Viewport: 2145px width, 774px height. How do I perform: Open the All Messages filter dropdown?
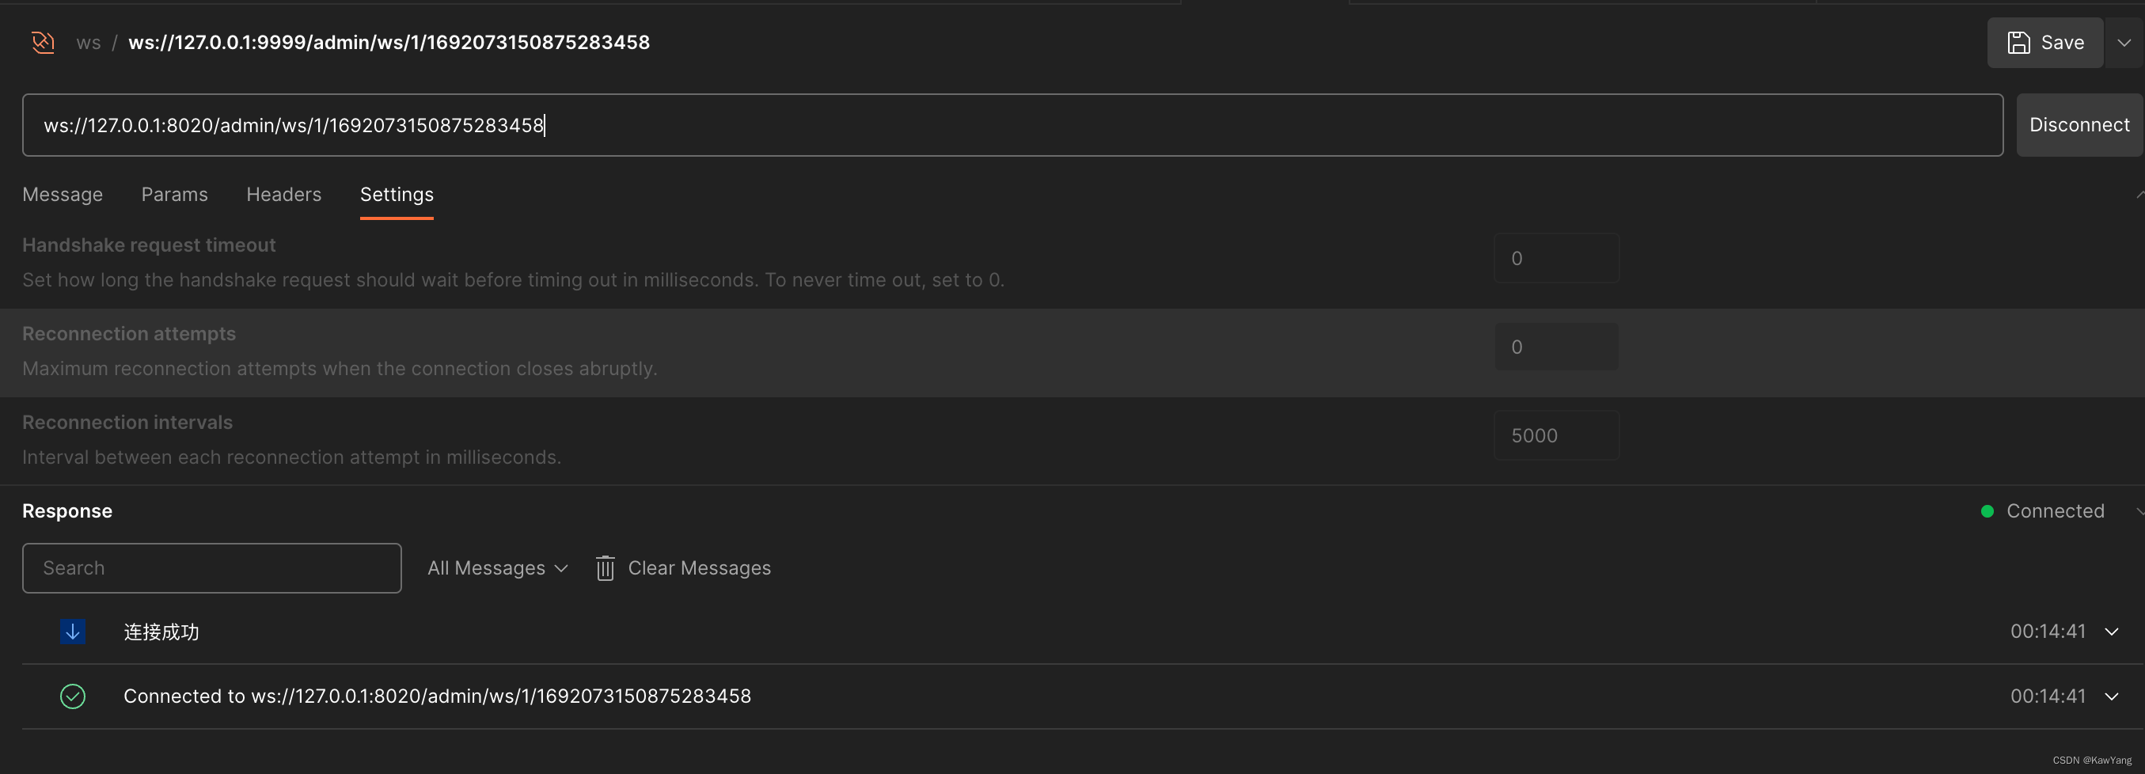coord(496,567)
